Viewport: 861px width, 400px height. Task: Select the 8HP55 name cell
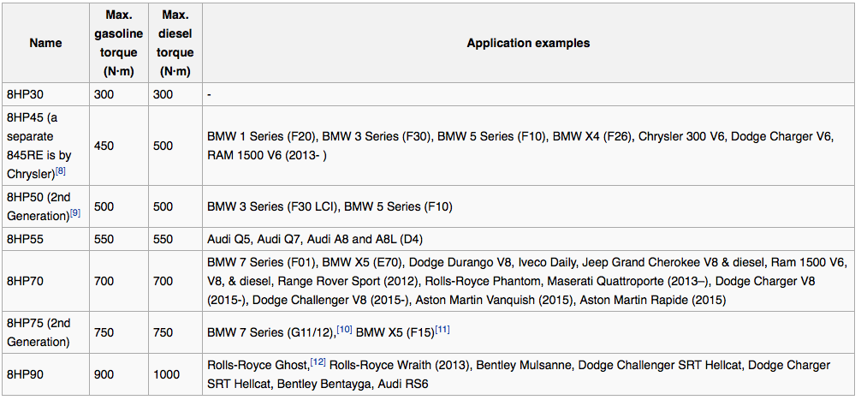[45, 239]
